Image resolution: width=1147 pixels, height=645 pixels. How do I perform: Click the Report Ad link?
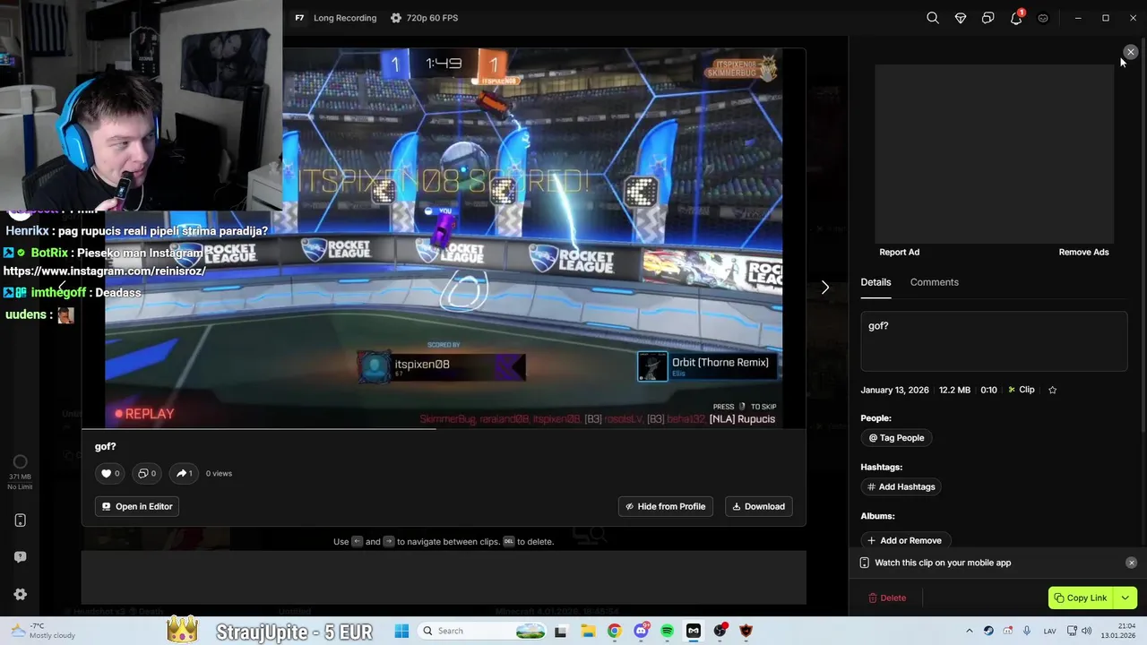coord(900,252)
